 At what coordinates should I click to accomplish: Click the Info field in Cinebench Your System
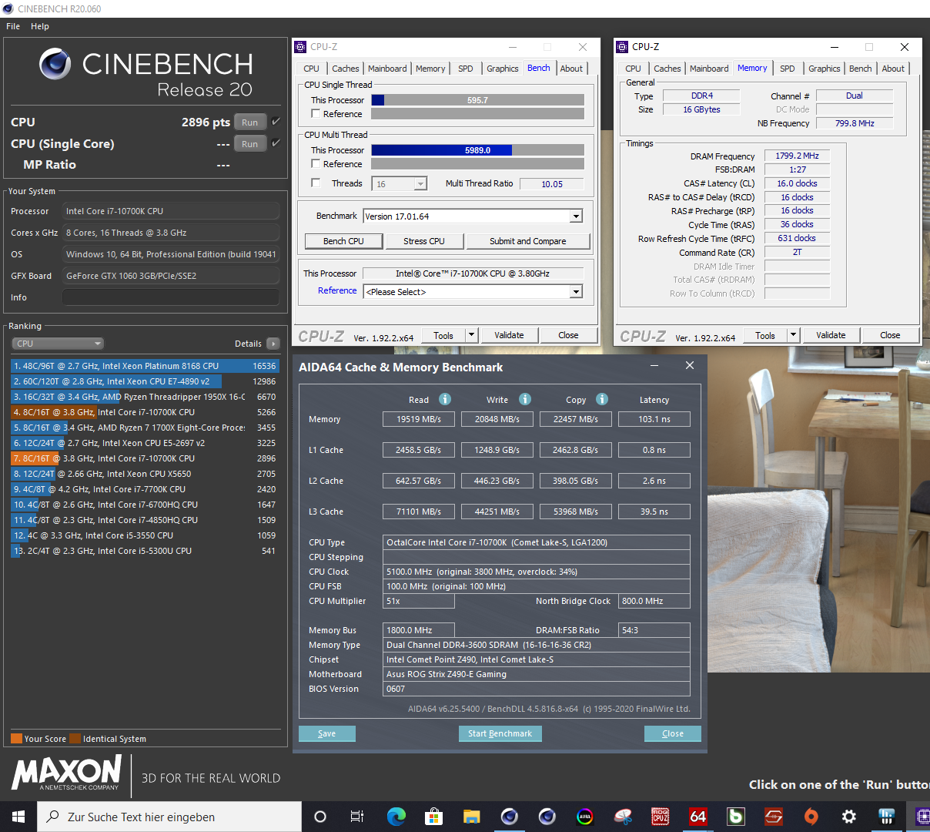point(171,297)
